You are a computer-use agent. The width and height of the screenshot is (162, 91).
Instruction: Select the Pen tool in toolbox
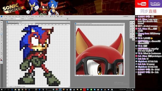2,45
